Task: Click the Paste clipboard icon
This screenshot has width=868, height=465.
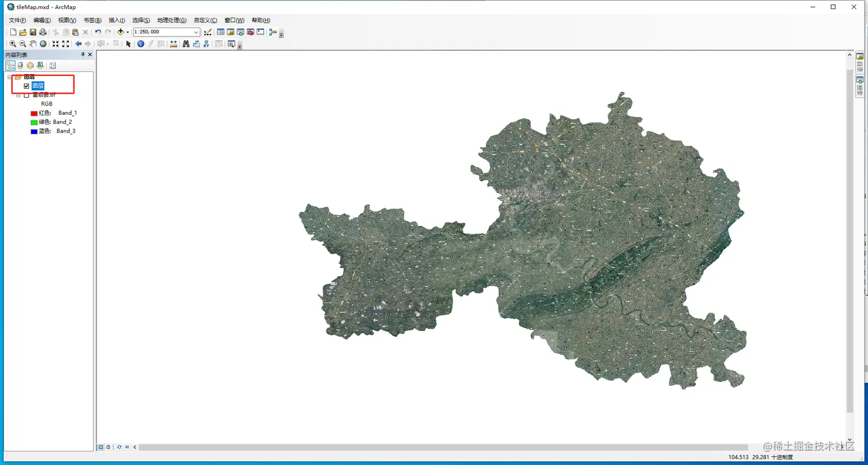Action: click(75, 32)
